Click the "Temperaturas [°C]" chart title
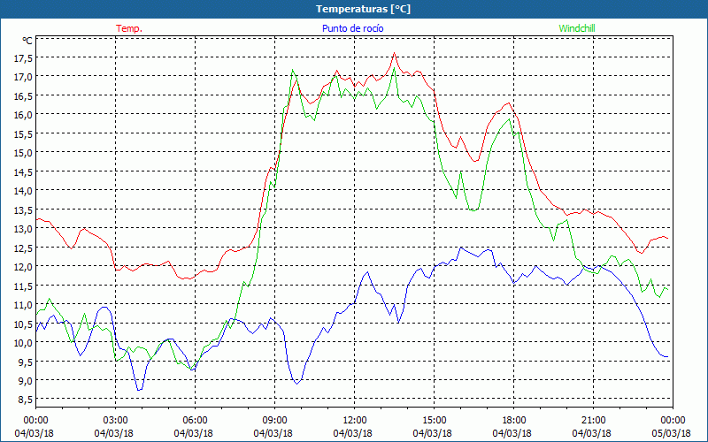The height and width of the screenshot is (442, 708). point(363,9)
